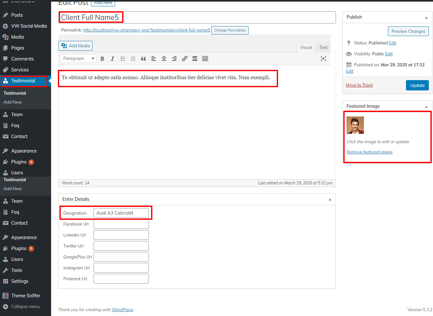Apply italic formatting from the toolbar
Image resolution: width=433 pixels, height=316 pixels.
(x=113, y=59)
